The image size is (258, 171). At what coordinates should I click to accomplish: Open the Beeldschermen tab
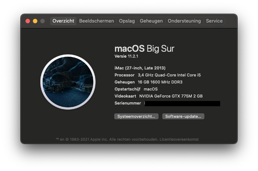click(x=96, y=21)
